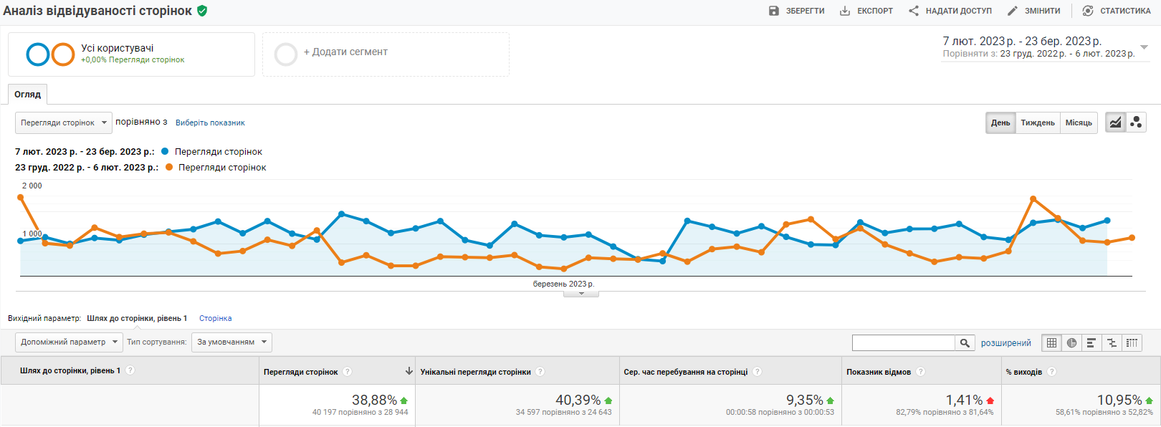Select the pivot table view icon

point(1132,343)
